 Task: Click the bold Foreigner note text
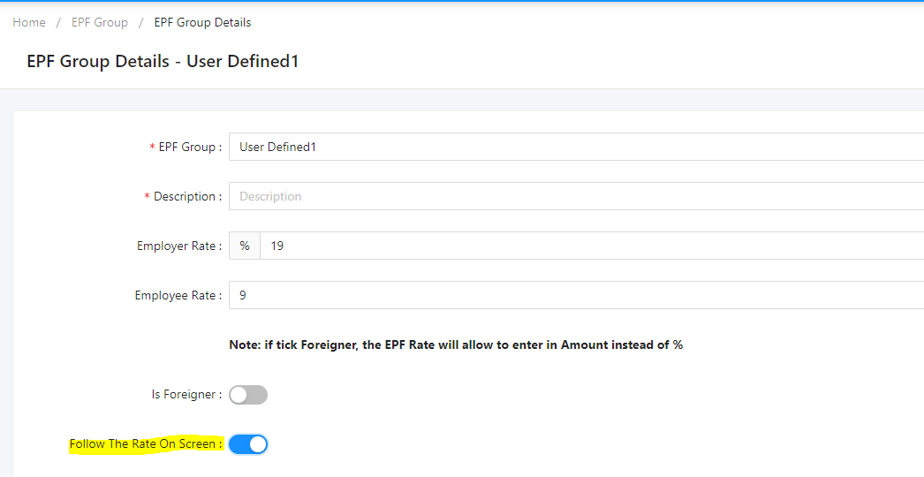click(x=456, y=344)
